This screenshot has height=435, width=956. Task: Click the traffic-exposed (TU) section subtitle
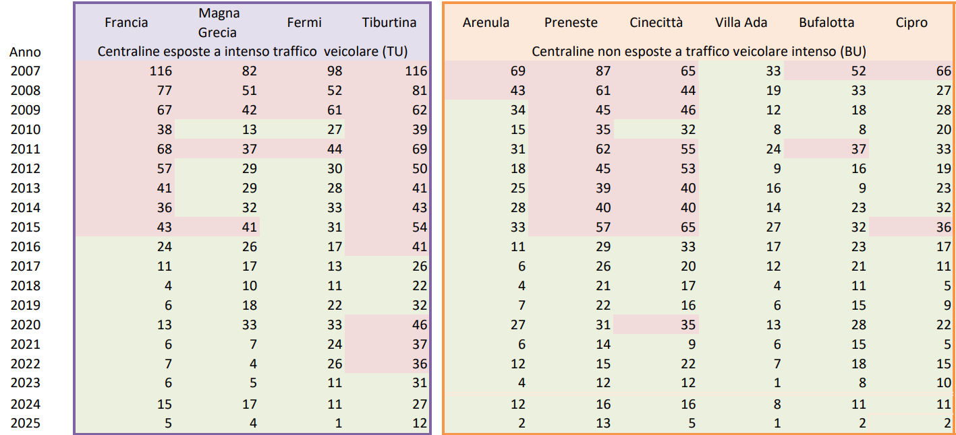pos(253,51)
